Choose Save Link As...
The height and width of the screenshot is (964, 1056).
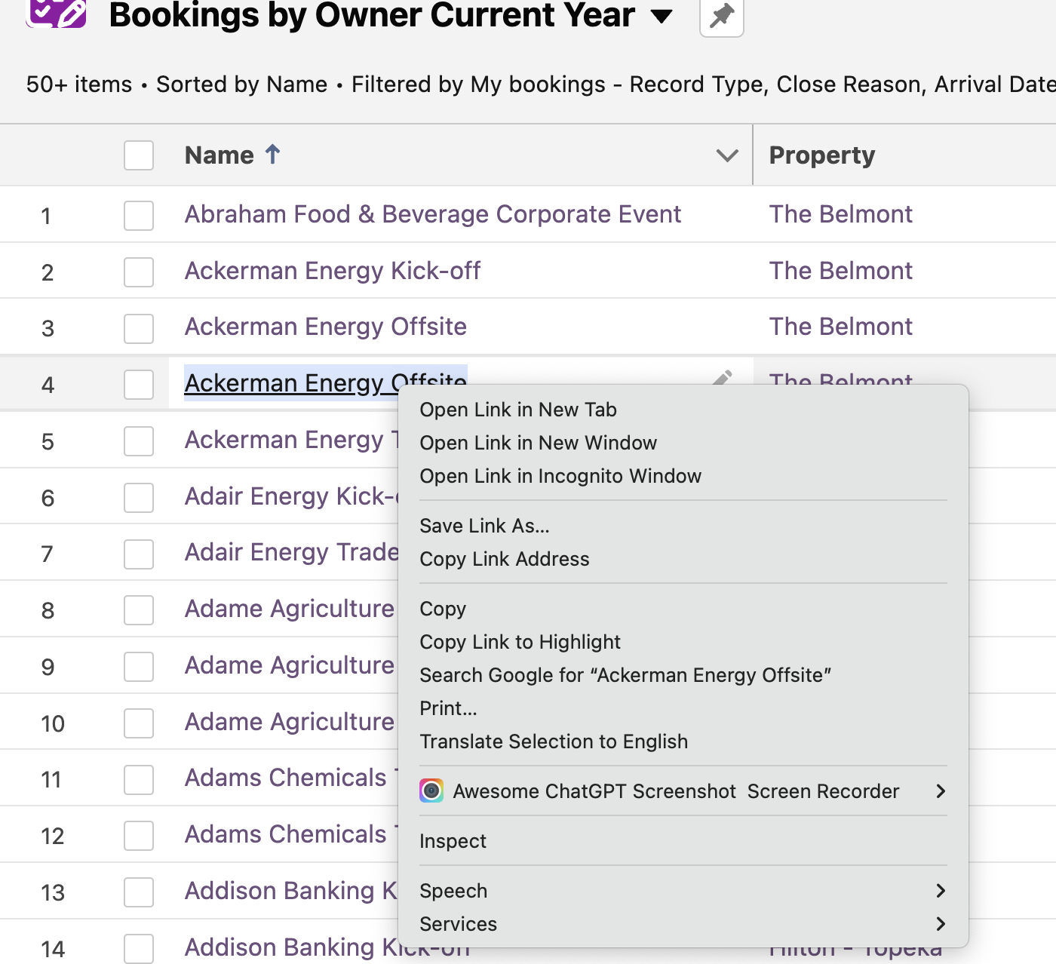(x=484, y=526)
